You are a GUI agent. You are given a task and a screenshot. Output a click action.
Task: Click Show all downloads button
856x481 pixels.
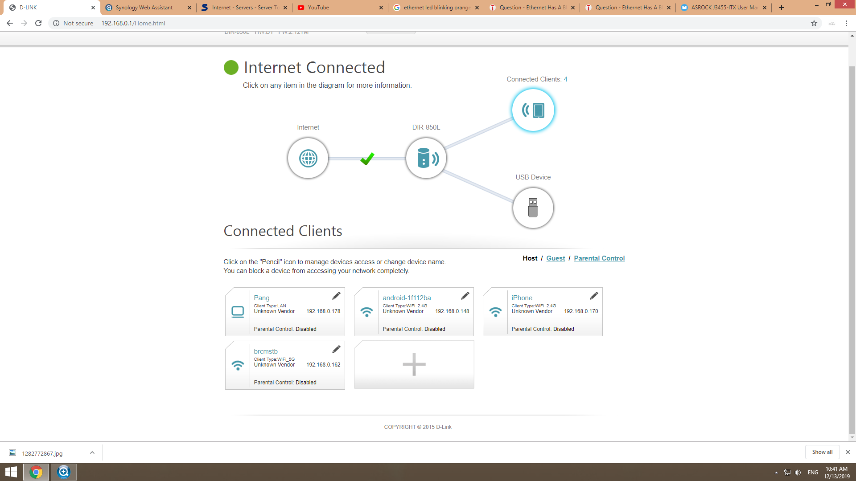822,452
